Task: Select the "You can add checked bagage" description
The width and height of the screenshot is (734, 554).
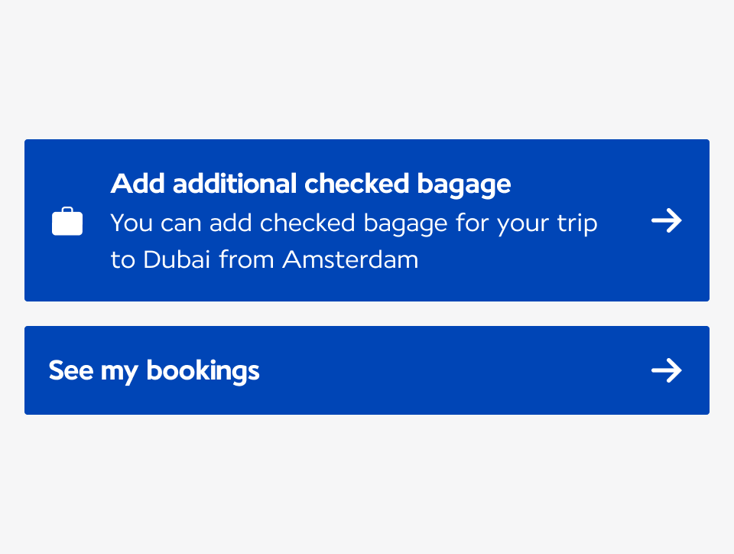Action: 354,241
